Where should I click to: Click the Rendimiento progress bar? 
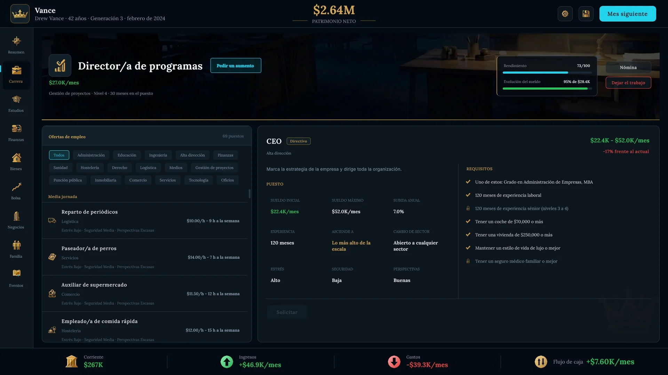[547, 73]
